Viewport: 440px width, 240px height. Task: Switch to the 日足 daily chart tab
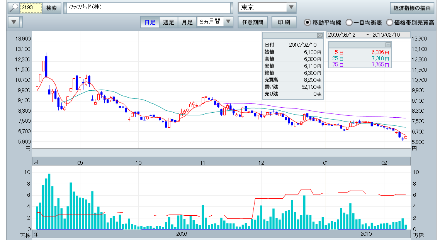pyautogui.click(x=150, y=22)
